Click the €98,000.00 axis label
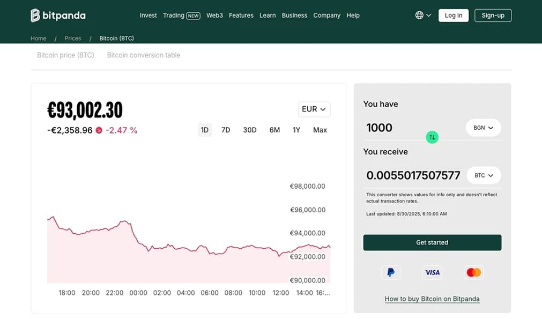Viewport: 542px width, 319px height. click(x=307, y=186)
